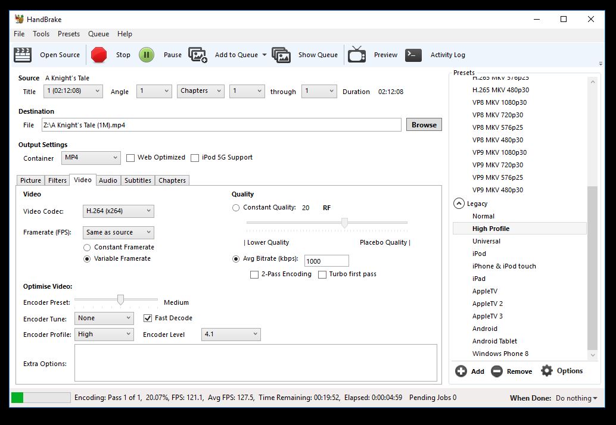This screenshot has height=425, width=616.
Task: Click the destination File path field
Action: (x=222, y=125)
